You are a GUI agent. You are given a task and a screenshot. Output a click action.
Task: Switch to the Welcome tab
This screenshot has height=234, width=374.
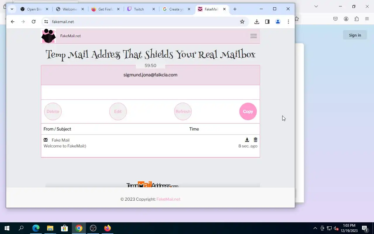tap(70, 9)
